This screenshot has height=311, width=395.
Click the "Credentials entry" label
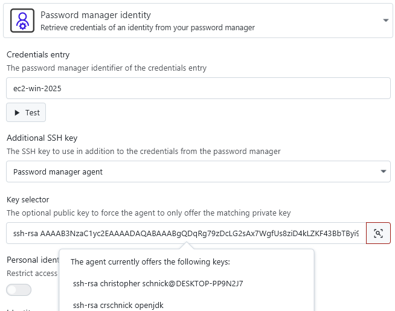tap(38, 55)
